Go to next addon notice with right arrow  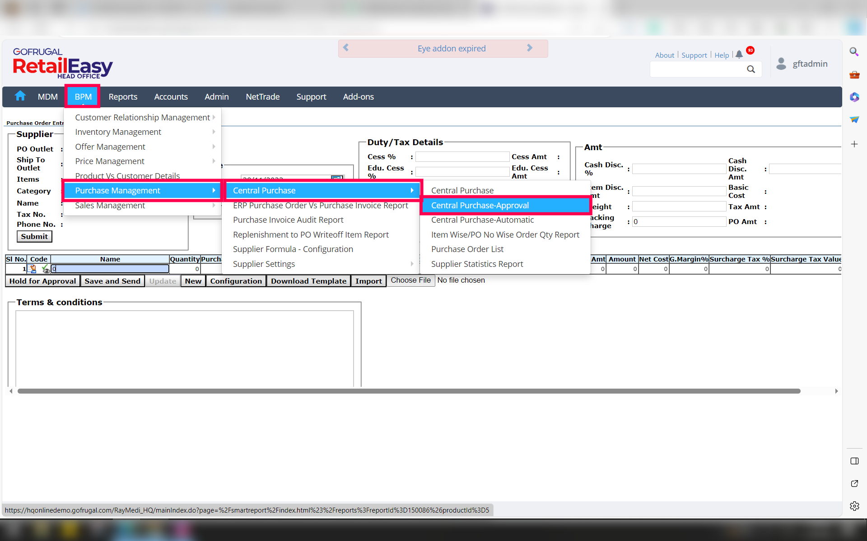pos(530,48)
